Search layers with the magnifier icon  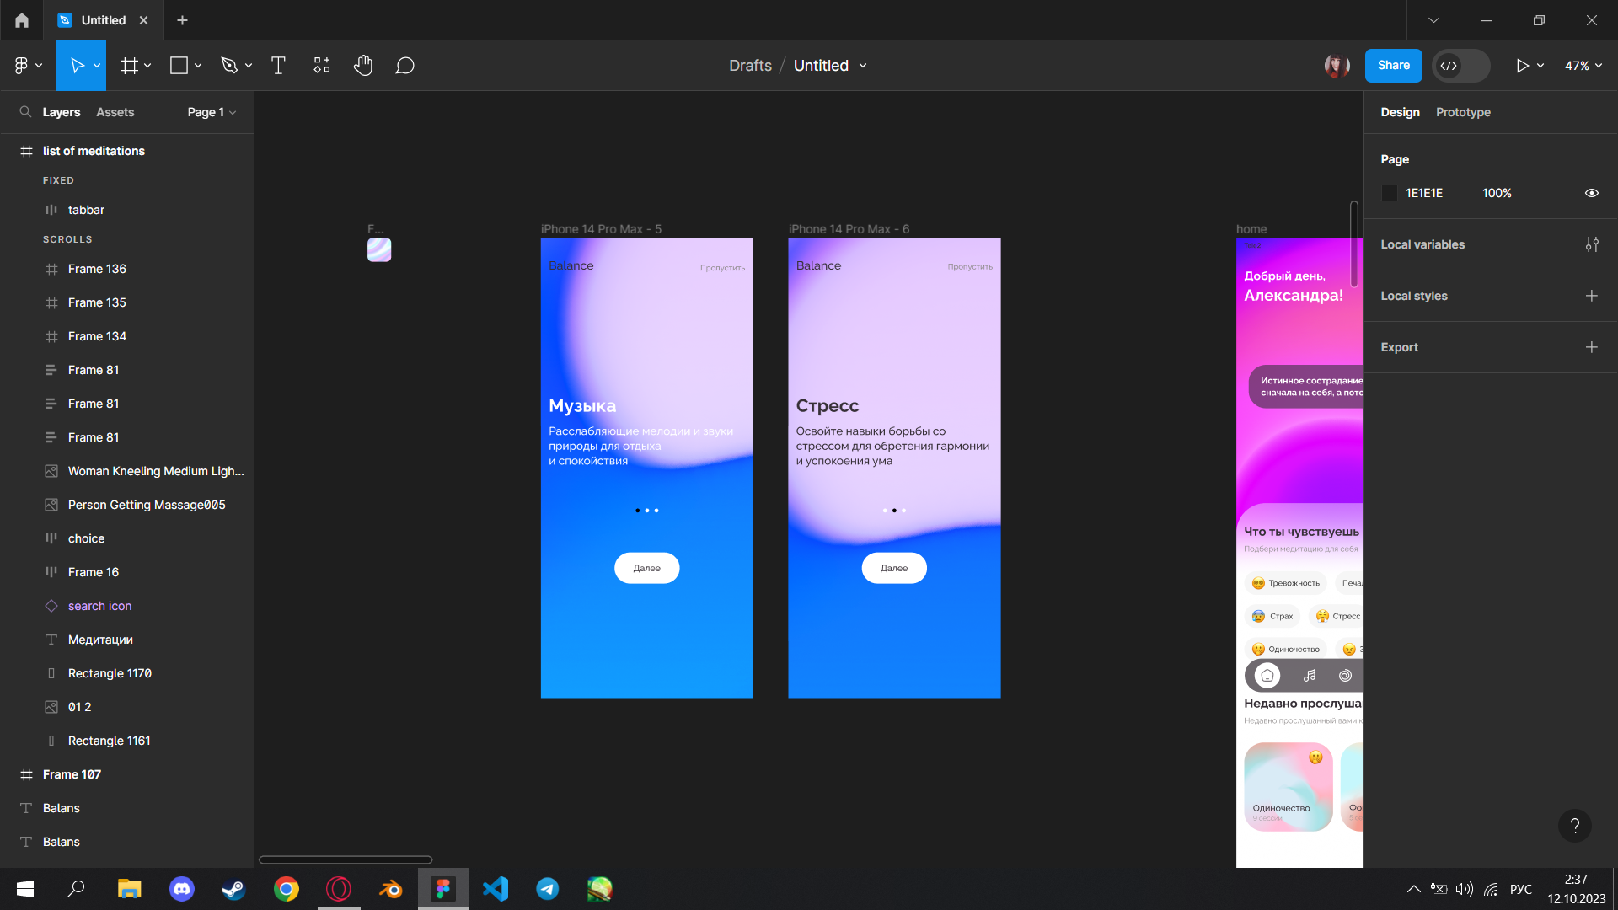[25, 112]
